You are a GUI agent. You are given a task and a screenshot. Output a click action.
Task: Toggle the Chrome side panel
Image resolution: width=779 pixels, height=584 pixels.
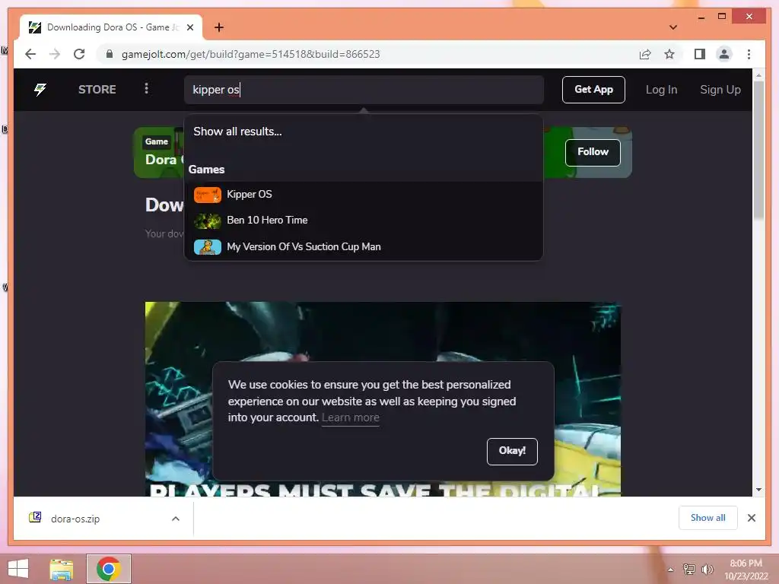tap(700, 54)
